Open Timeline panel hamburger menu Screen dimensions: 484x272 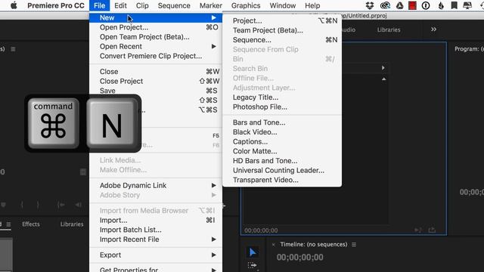354,245
